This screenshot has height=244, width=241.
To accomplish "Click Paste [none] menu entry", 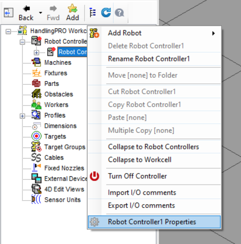I will [x=154, y=117].
